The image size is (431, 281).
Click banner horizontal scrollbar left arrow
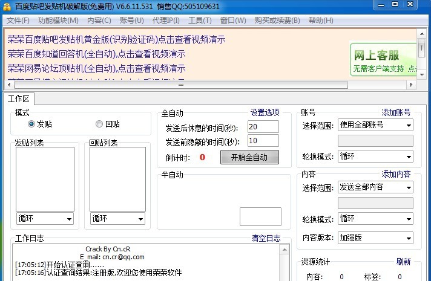coord(9,85)
